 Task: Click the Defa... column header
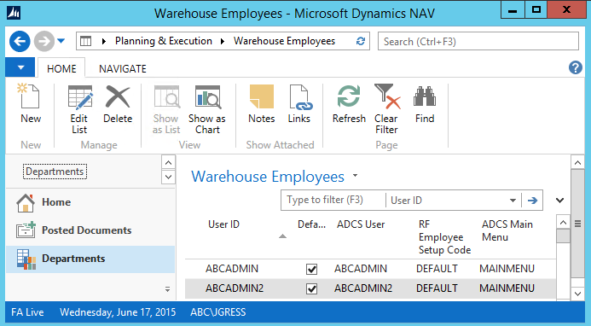[x=311, y=224]
